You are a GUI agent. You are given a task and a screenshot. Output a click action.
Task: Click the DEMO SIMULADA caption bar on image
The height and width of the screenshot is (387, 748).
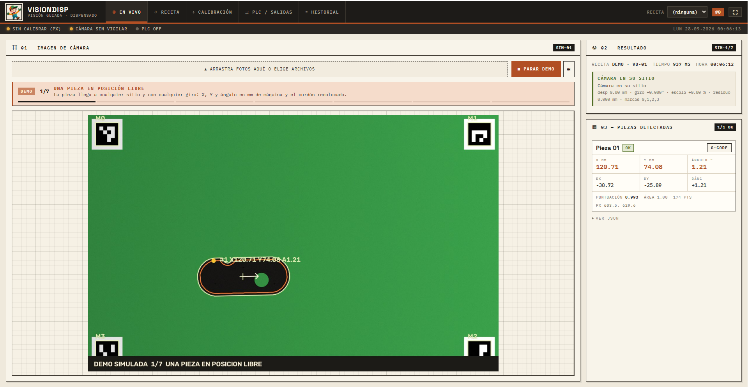click(293, 364)
